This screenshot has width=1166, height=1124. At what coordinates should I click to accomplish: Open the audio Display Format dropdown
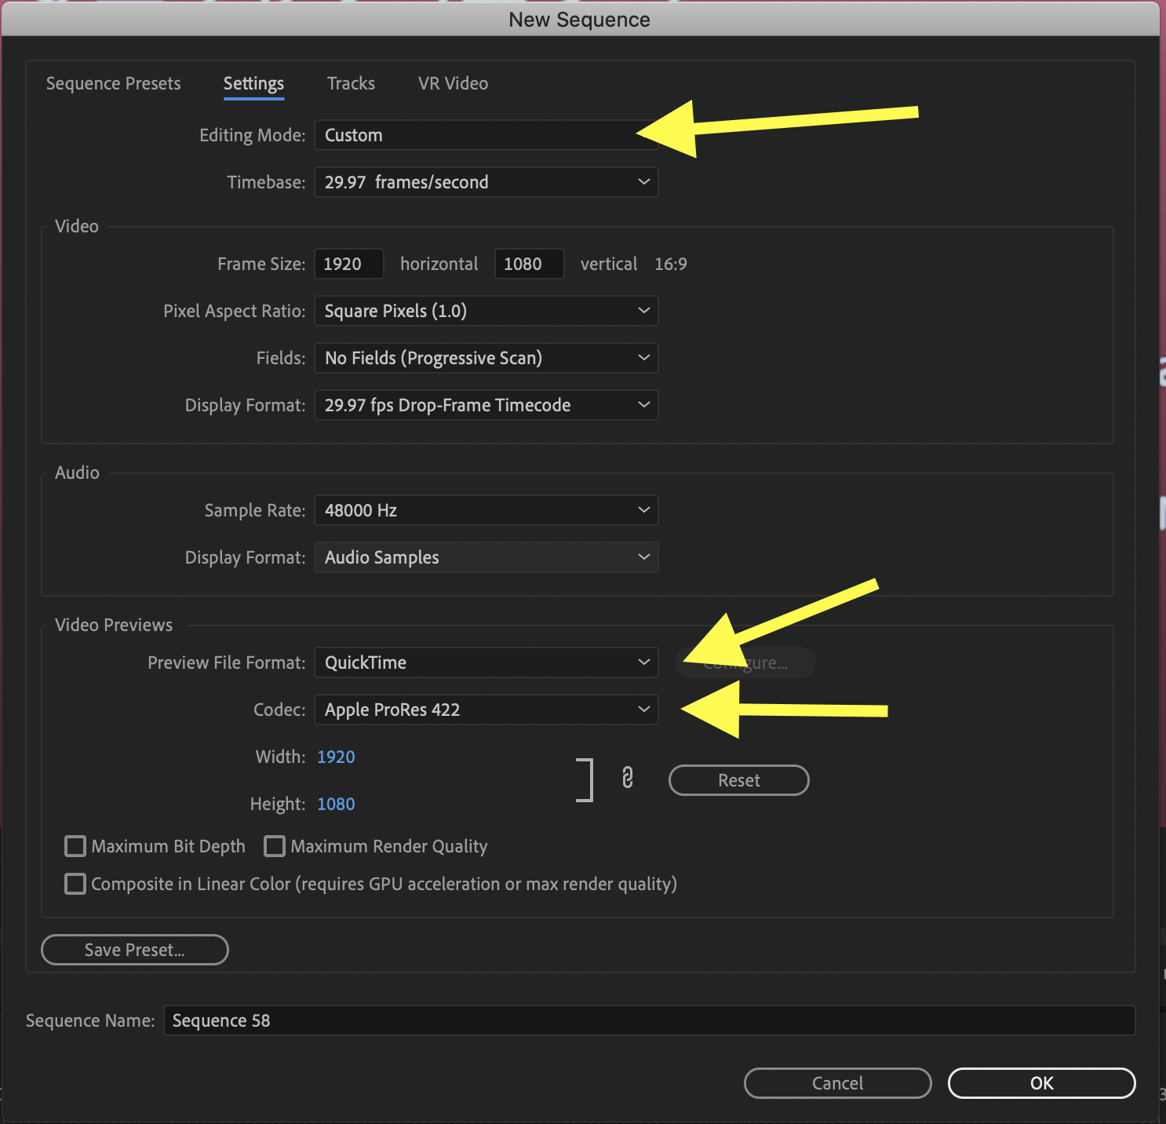486,557
